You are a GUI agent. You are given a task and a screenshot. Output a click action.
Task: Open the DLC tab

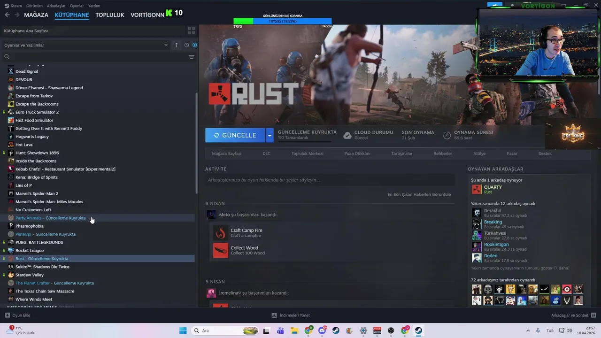[266, 154]
